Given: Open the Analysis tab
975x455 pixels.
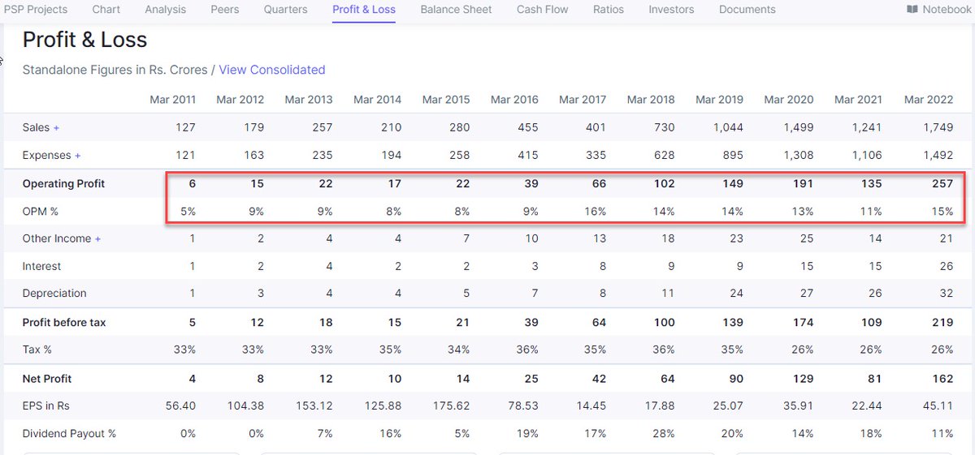Looking at the screenshot, I should 165,10.
